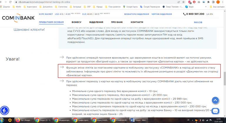Image resolution: width=226 pixels, height=123 pixels.
Task: Open 'ЧЕРГОВІ ВІДДІЛЕННЯ' link
Action: pos(162,14)
